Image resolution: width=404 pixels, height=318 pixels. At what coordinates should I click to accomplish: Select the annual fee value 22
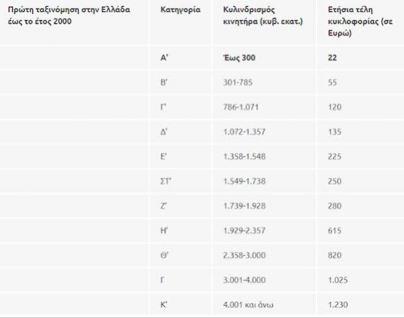click(333, 58)
